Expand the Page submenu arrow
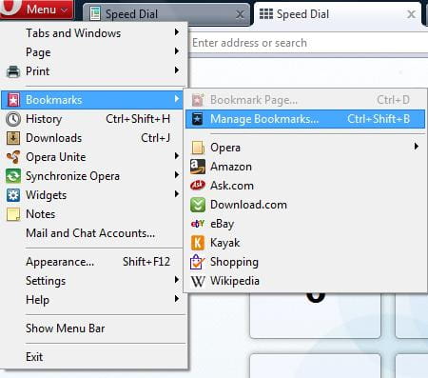 (177, 51)
